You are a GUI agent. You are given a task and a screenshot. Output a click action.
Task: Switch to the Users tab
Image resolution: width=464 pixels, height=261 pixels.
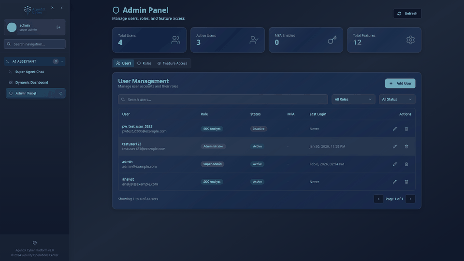point(124,63)
